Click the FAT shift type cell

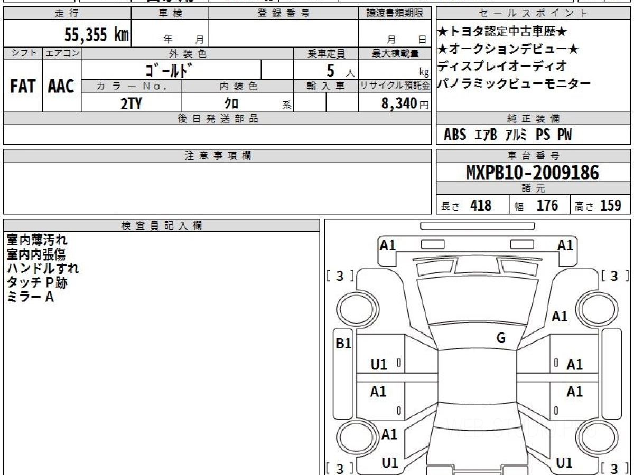(23, 86)
